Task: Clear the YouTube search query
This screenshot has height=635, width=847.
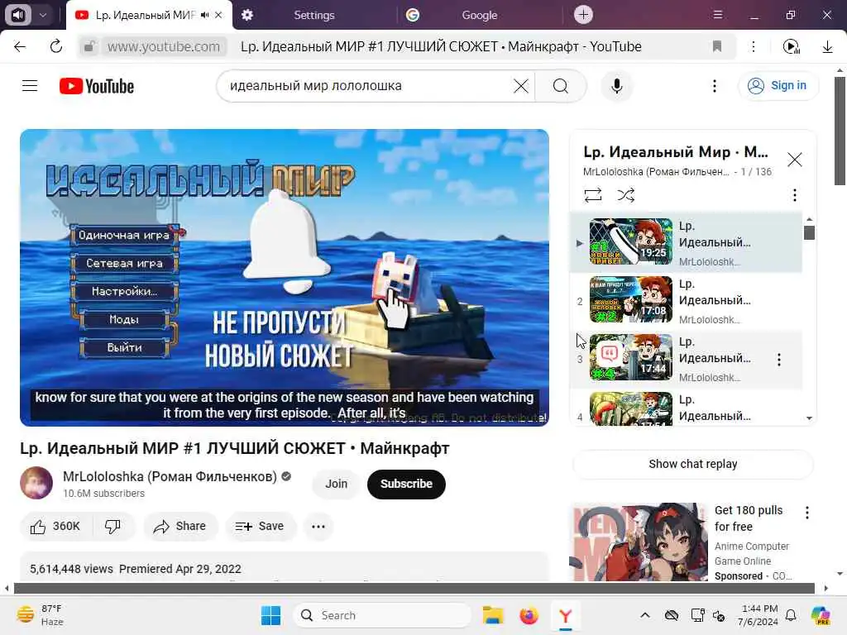Action: click(x=521, y=86)
